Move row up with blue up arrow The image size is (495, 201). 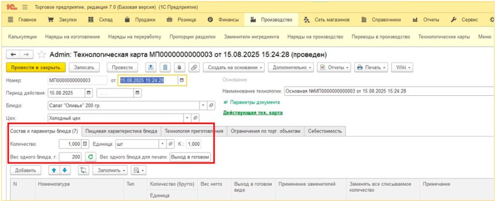pos(54,170)
